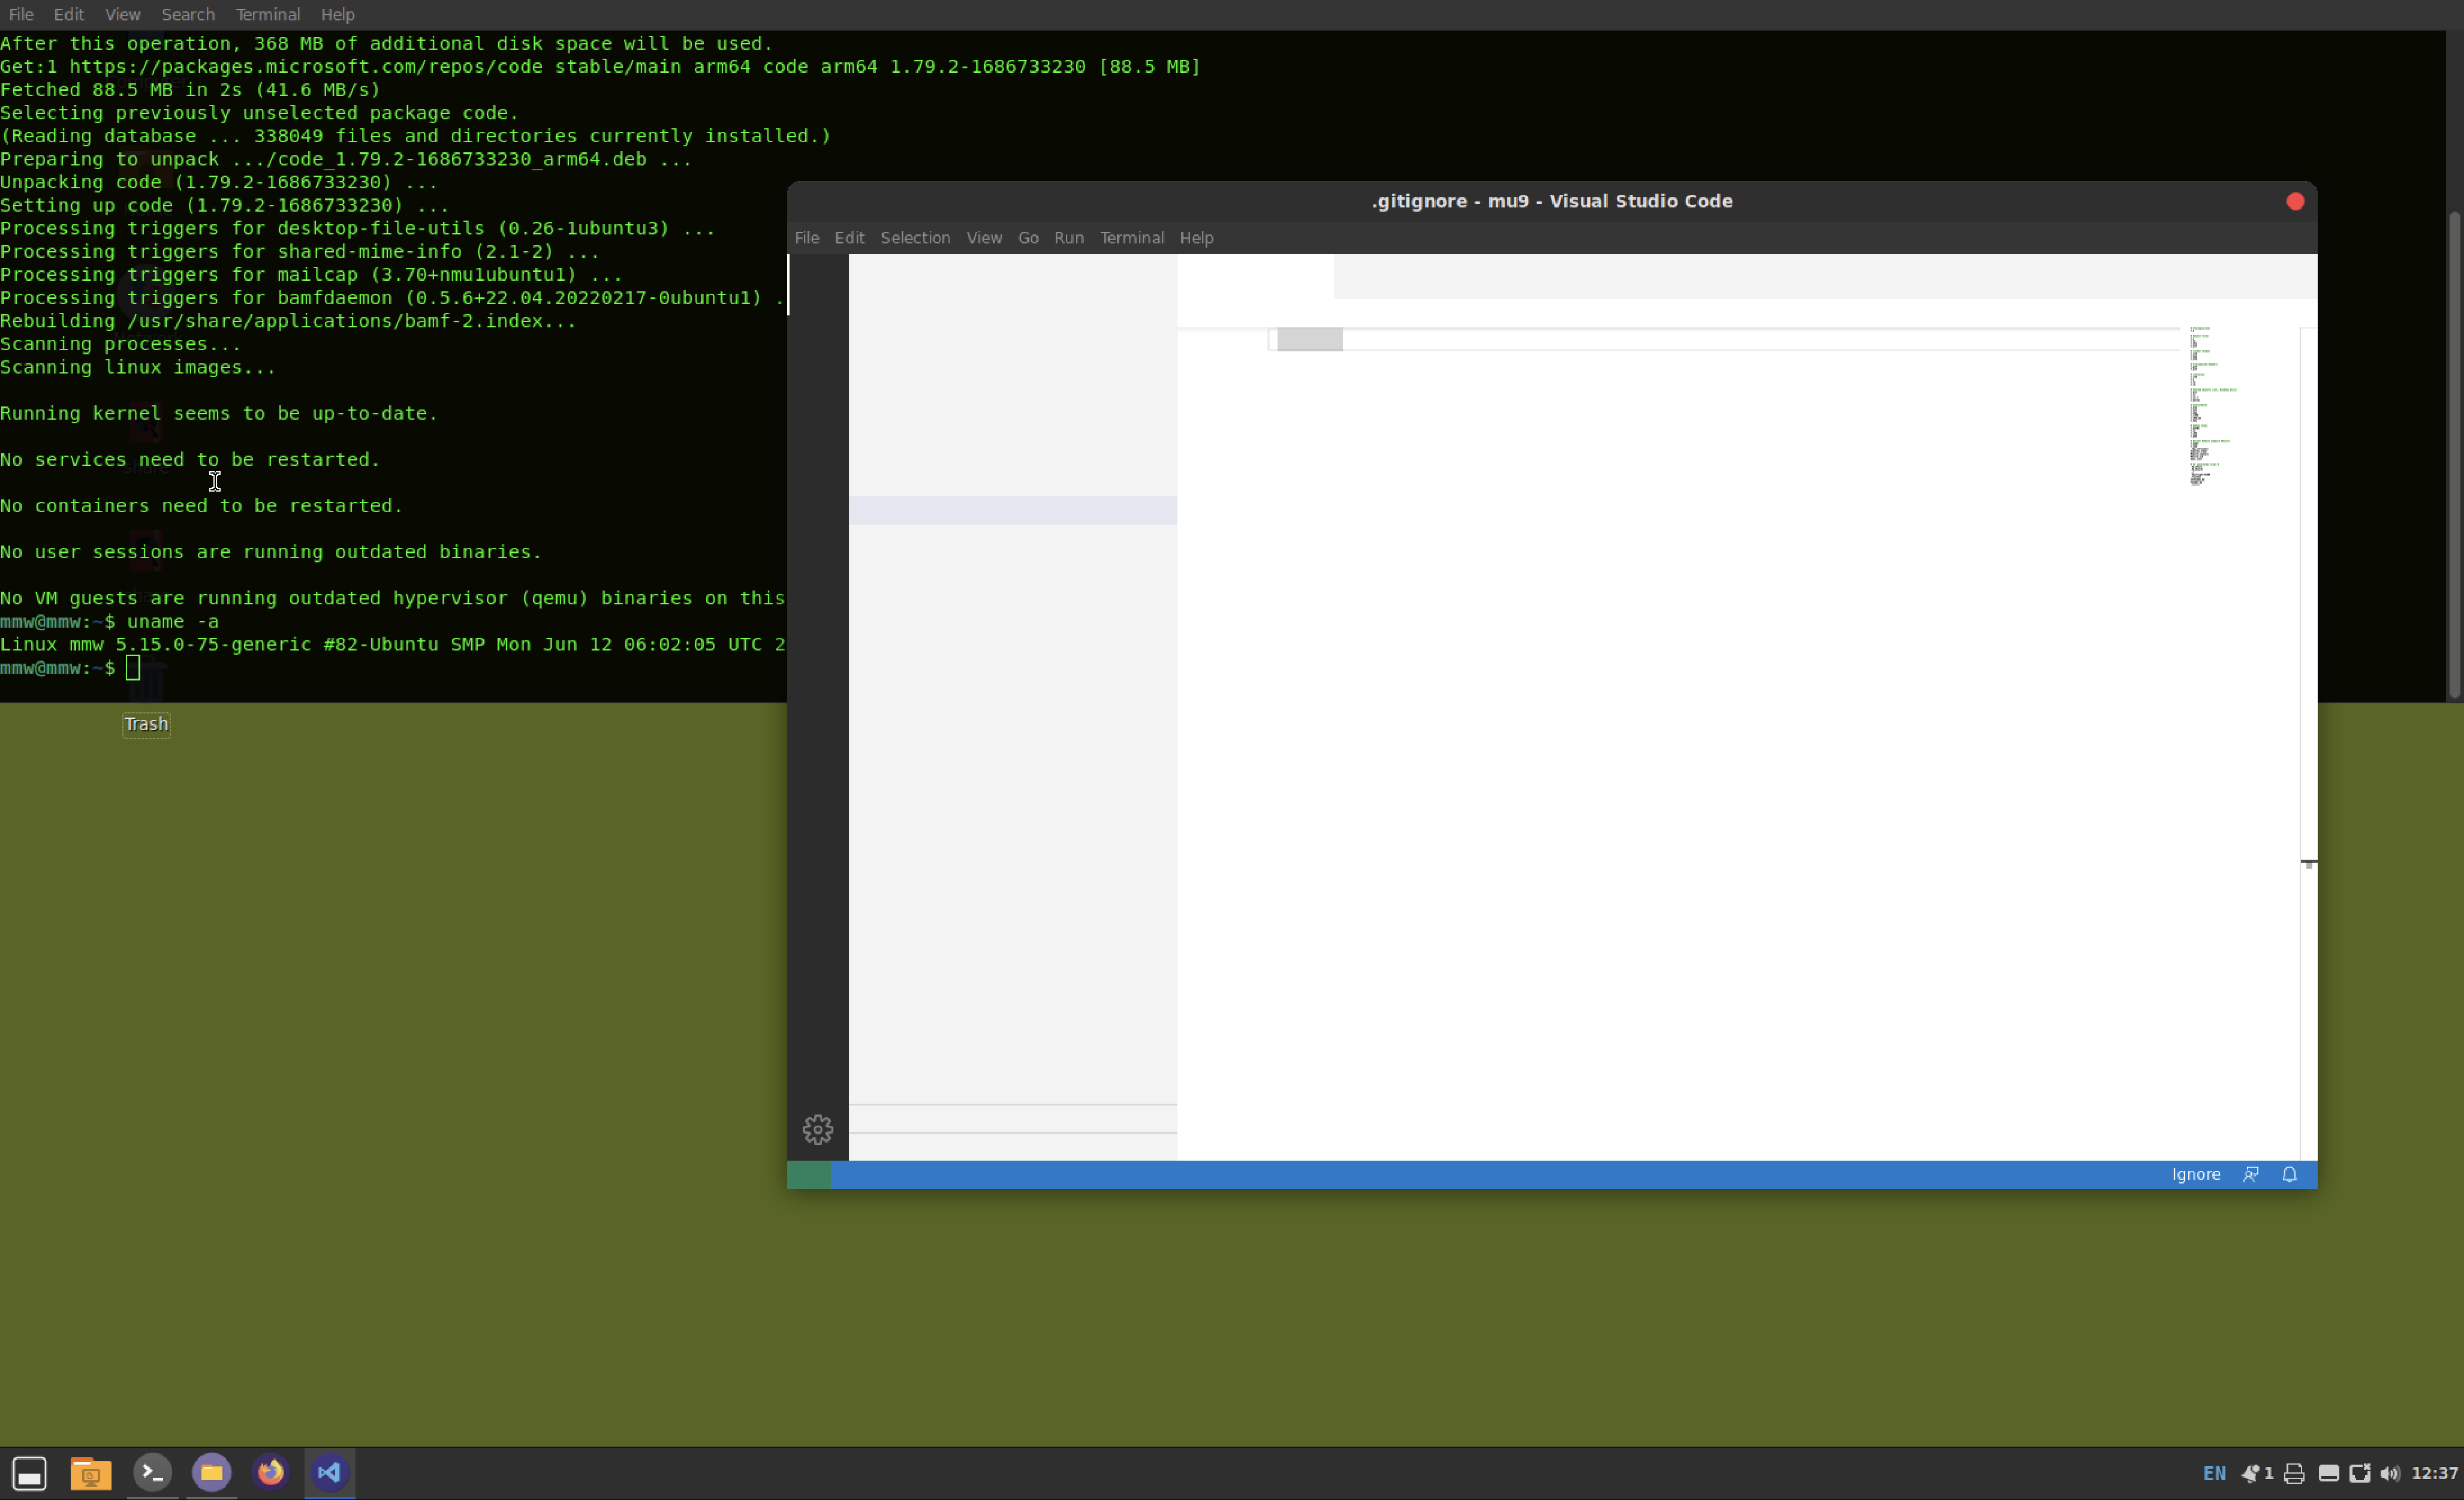The image size is (2464, 1500).
Task: Click the EN keyboard layout indicator
Action: 2214,1473
